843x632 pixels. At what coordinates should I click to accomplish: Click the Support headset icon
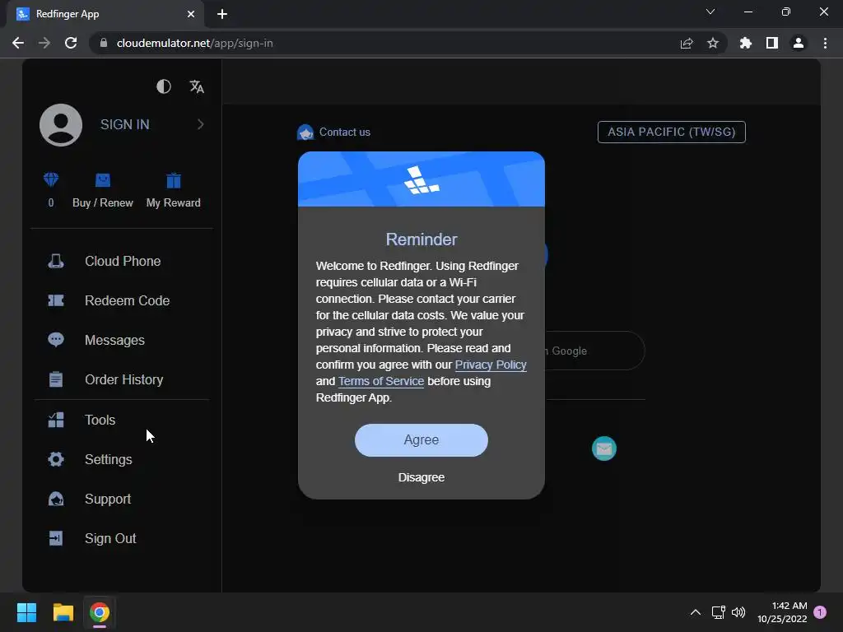click(x=56, y=499)
